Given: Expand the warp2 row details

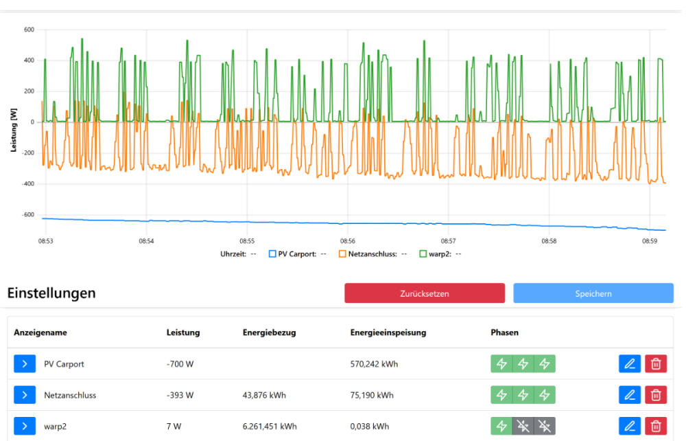Looking at the screenshot, I should click(24, 426).
